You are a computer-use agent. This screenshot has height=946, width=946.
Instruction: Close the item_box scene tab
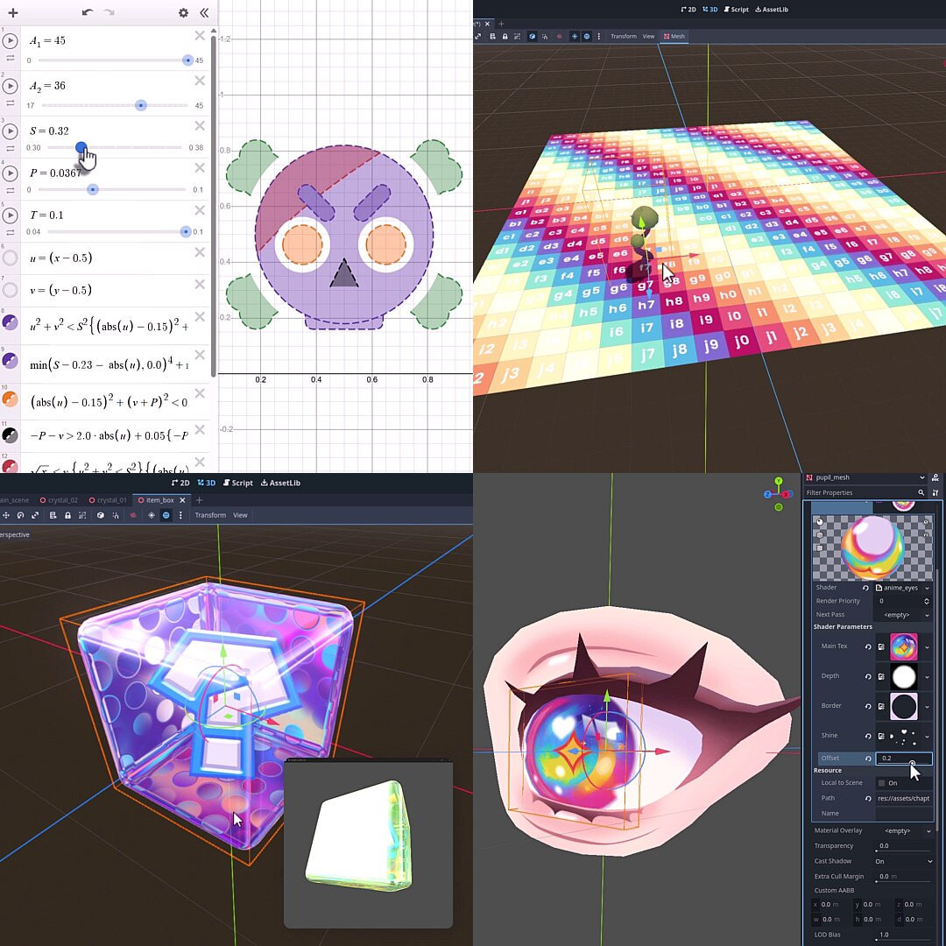pos(182,500)
